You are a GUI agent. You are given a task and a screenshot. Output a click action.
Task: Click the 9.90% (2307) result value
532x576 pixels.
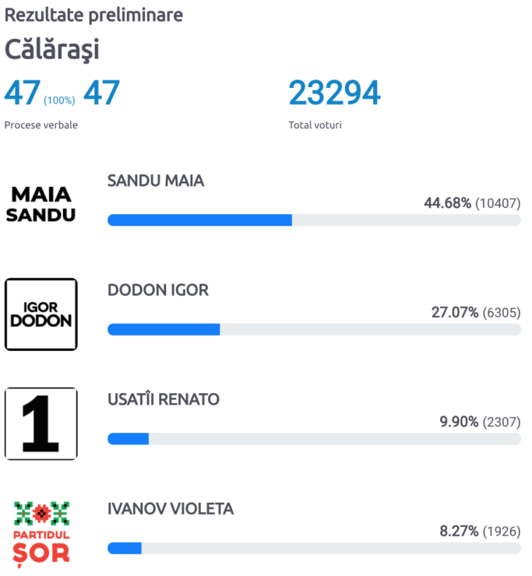480,422
